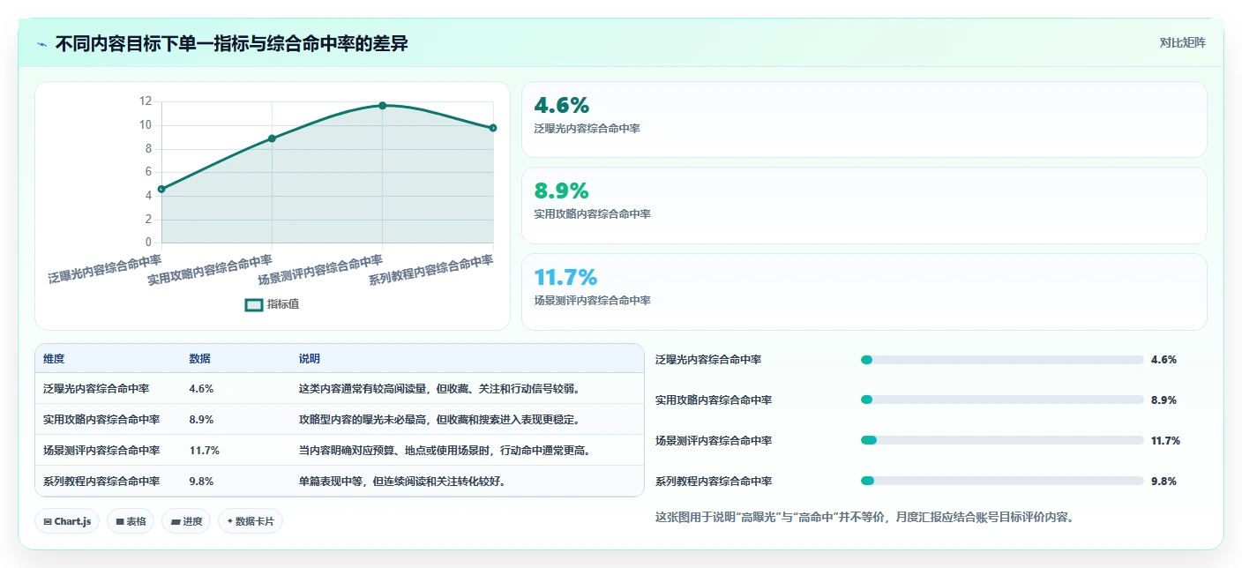Click the lightning icon beside the title
Image resolution: width=1242 pixels, height=568 pixels.
[41, 43]
